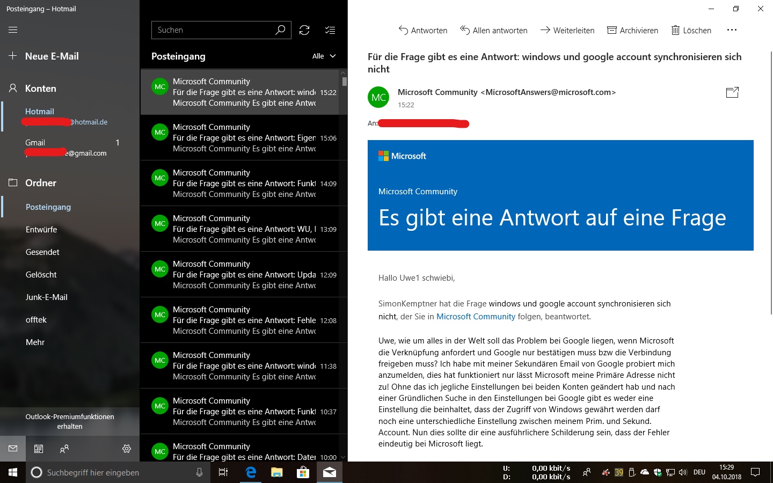The width and height of the screenshot is (773, 483).
Task: Open File Explorer from taskbar
Action: [x=276, y=472]
